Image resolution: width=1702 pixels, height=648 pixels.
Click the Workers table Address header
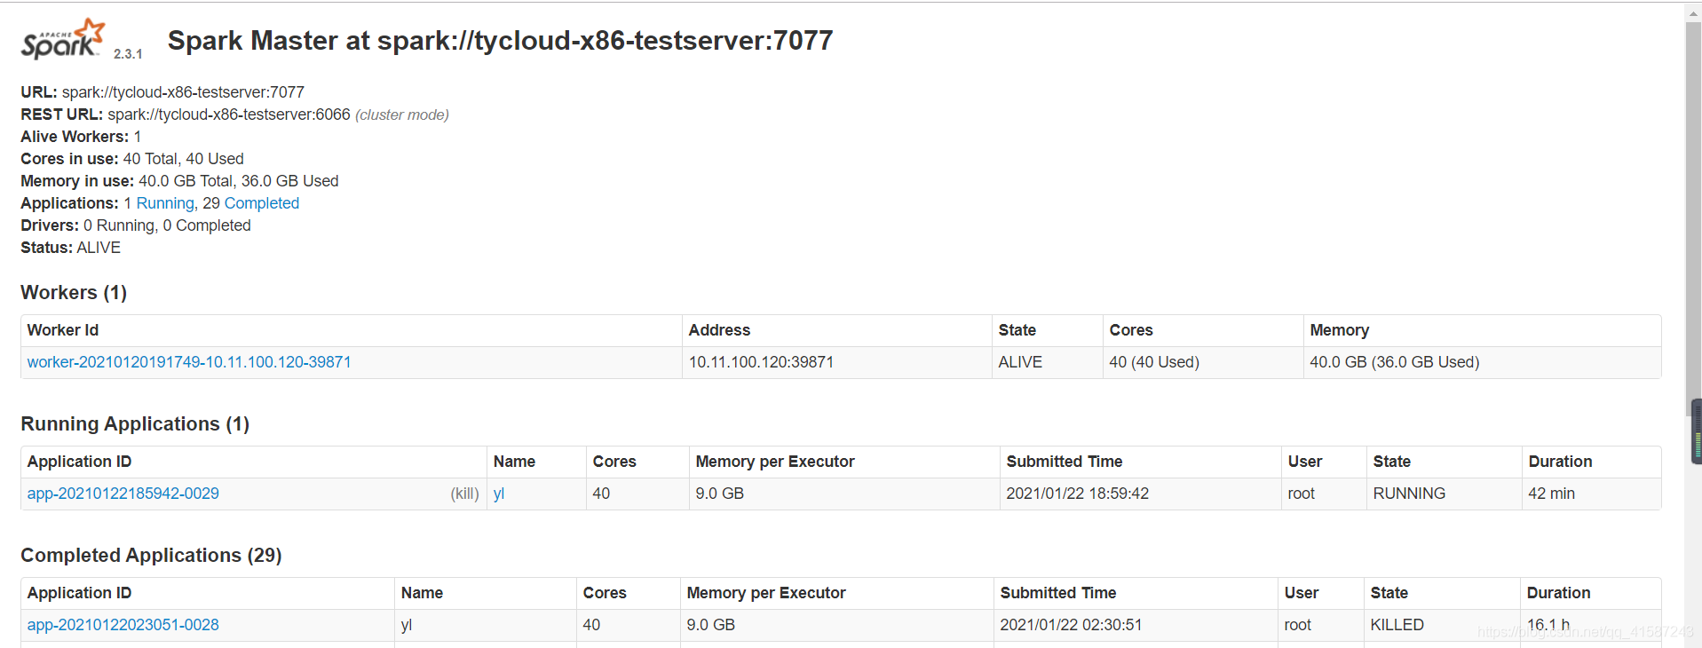pyautogui.click(x=719, y=330)
